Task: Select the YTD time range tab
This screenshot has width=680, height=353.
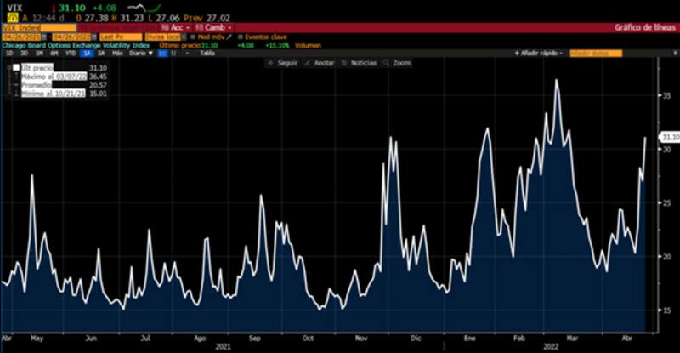Action: (x=69, y=53)
